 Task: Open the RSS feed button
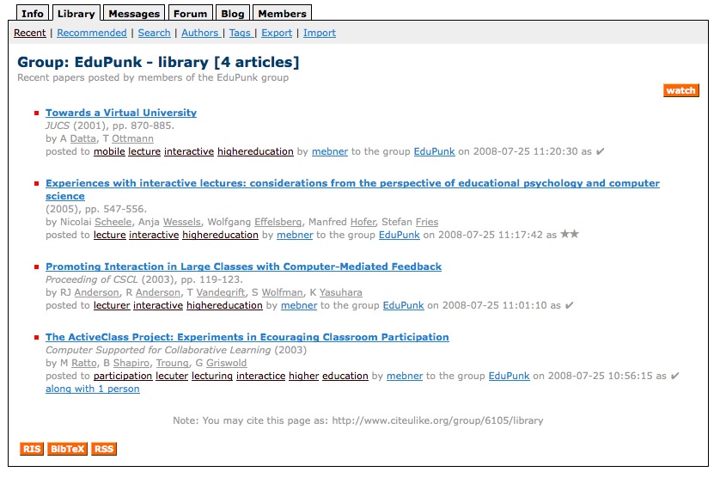[x=103, y=449]
